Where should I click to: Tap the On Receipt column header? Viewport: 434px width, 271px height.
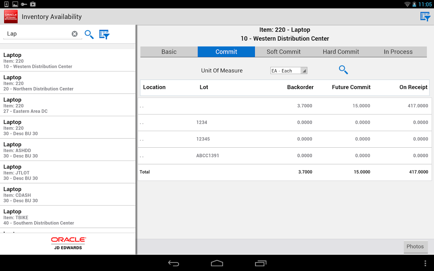pyautogui.click(x=413, y=87)
